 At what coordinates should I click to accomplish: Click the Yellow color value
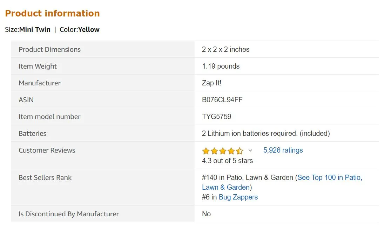pyautogui.click(x=89, y=29)
